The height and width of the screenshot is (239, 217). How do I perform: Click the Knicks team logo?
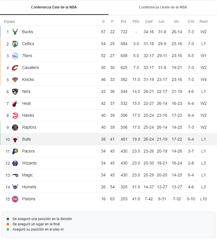[x=15, y=79]
